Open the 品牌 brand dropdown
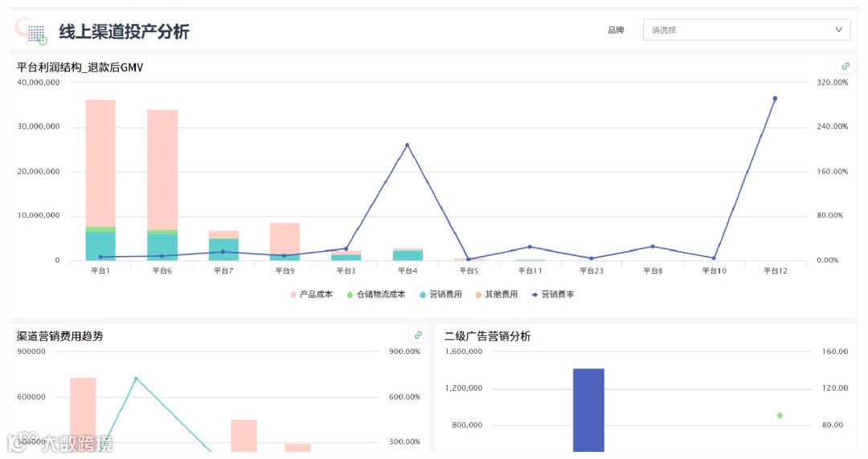Viewport: 868px width, 459px height. coord(746,30)
